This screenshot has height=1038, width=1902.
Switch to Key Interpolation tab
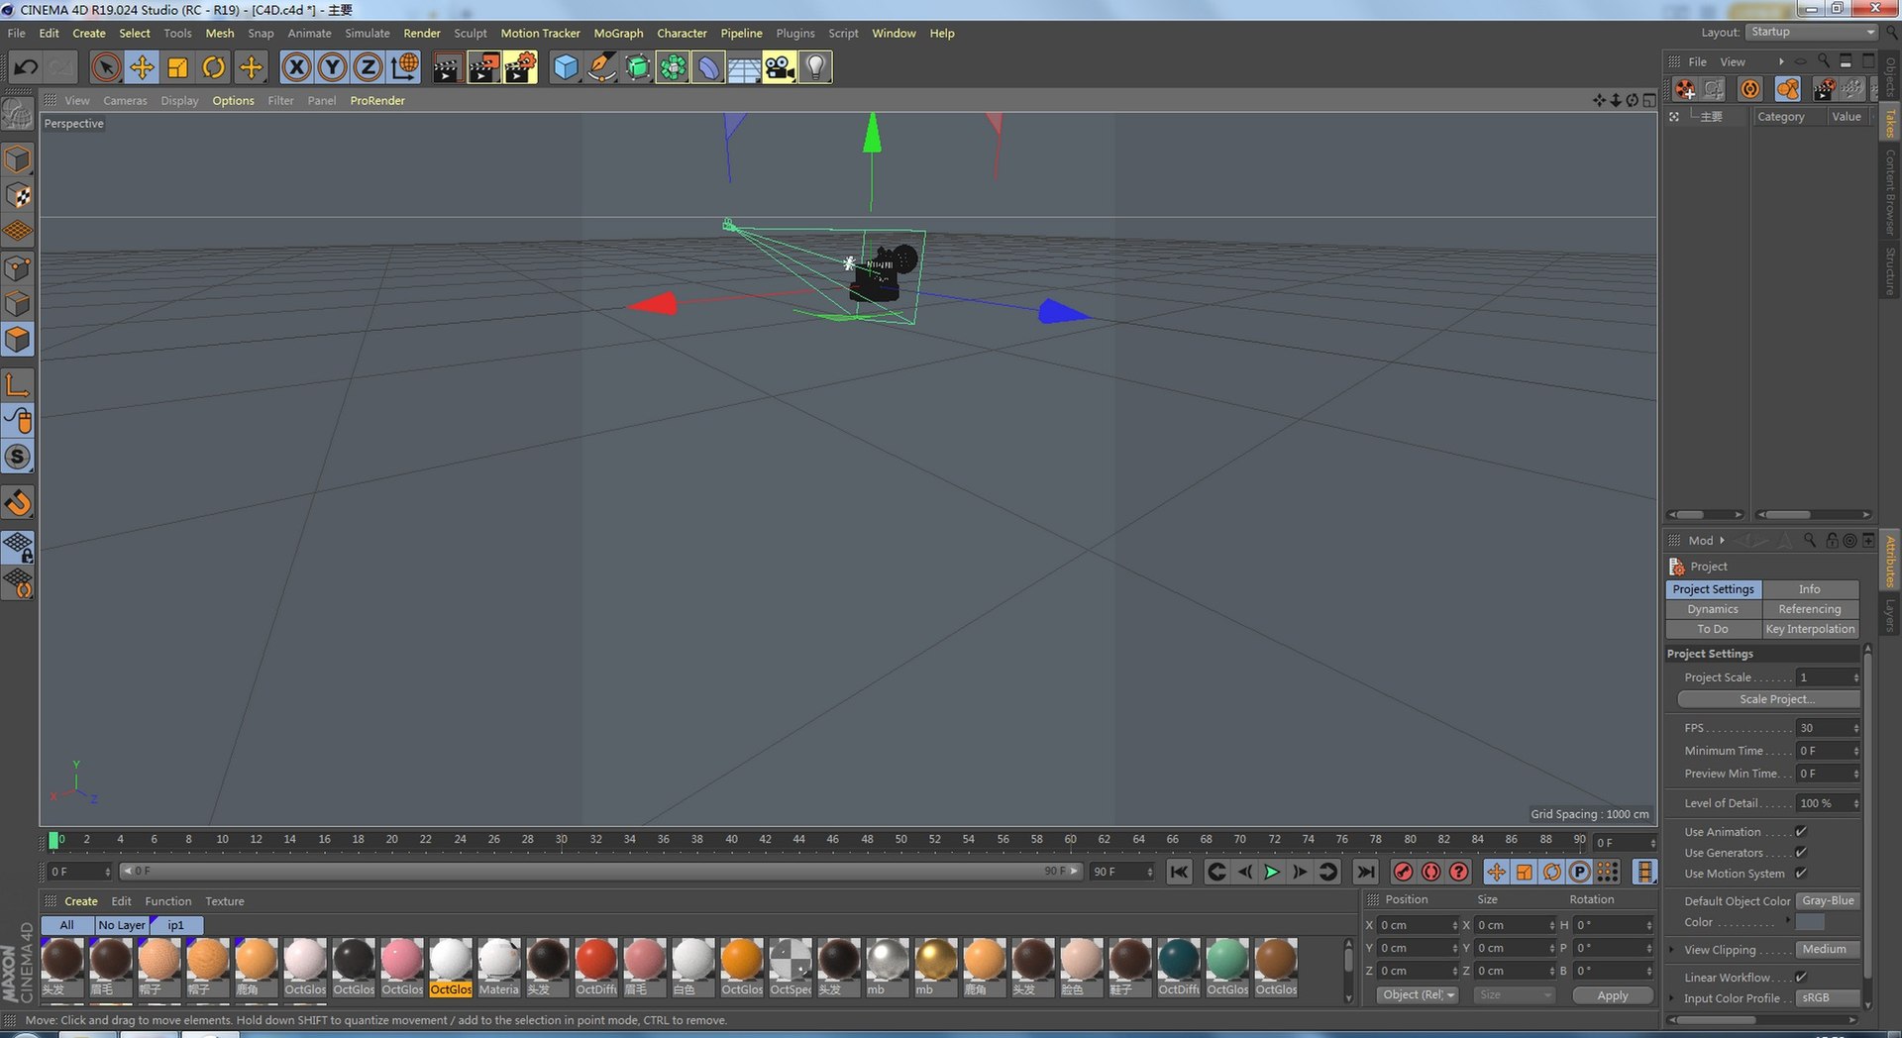tap(1810, 629)
